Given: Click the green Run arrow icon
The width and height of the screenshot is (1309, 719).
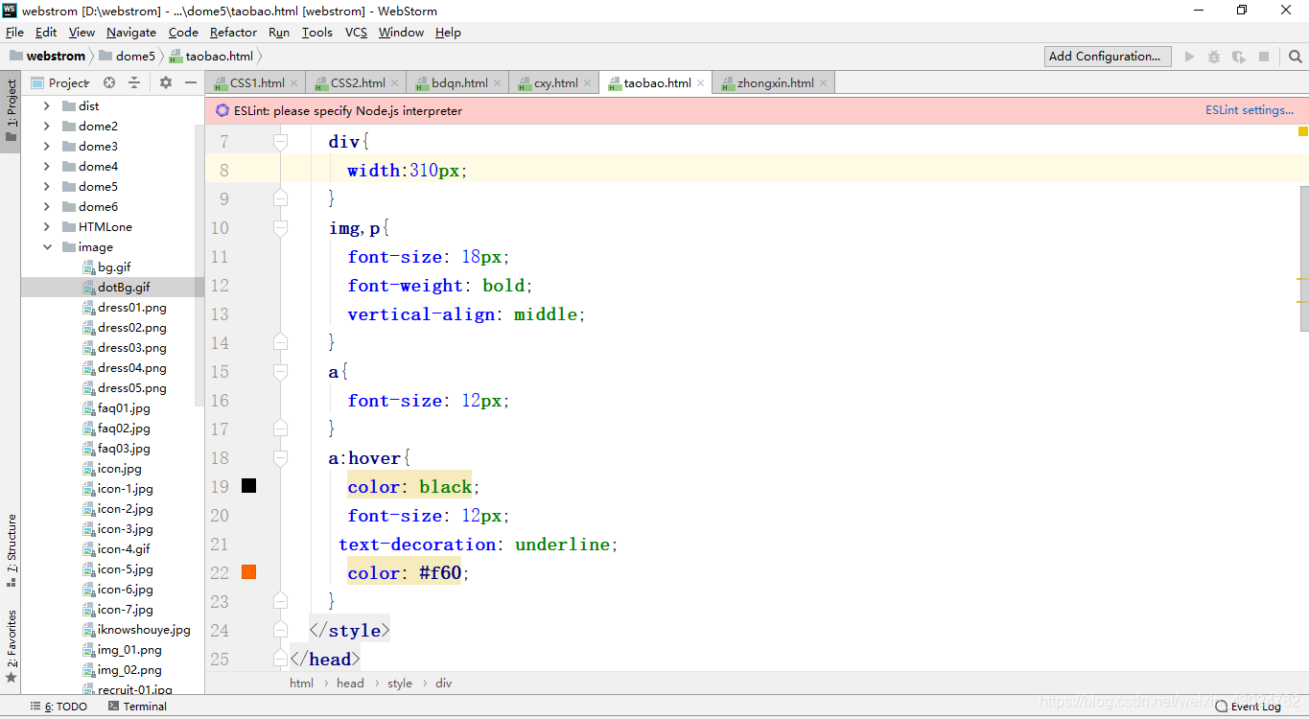Looking at the screenshot, I should (1190, 57).
